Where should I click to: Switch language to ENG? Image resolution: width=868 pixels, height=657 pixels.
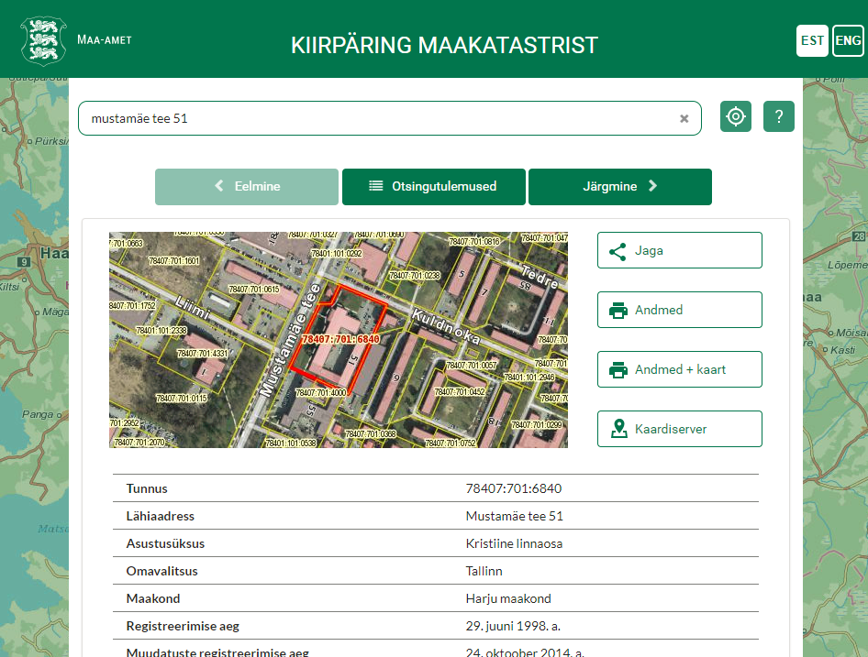coord(848,40)
